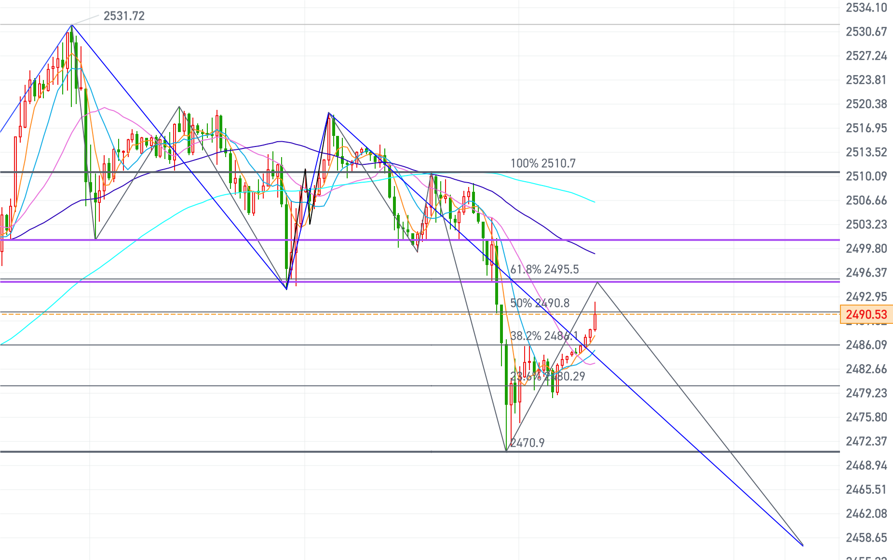Select 2482.66 on the price scale
Screen dimensions: 893x560
pyautogui.click(x=866, y=369)
